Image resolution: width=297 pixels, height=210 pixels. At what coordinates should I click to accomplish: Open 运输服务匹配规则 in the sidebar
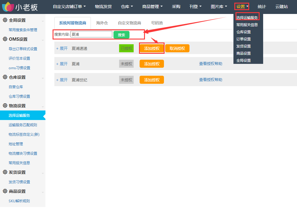(x=23, y=125)
